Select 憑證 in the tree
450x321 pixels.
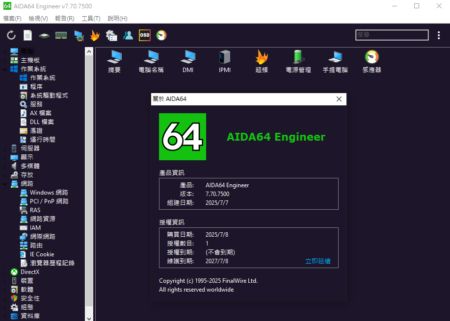coord(36,131)
